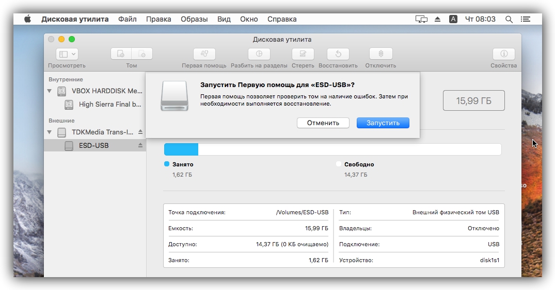The width and height of the screenshot is (555, 290).
Task: Open the Образы menu
Action: click(x=194, y=19)
